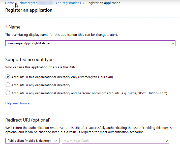Click the 'Supported account types' section heading

[x=30, y=60]
